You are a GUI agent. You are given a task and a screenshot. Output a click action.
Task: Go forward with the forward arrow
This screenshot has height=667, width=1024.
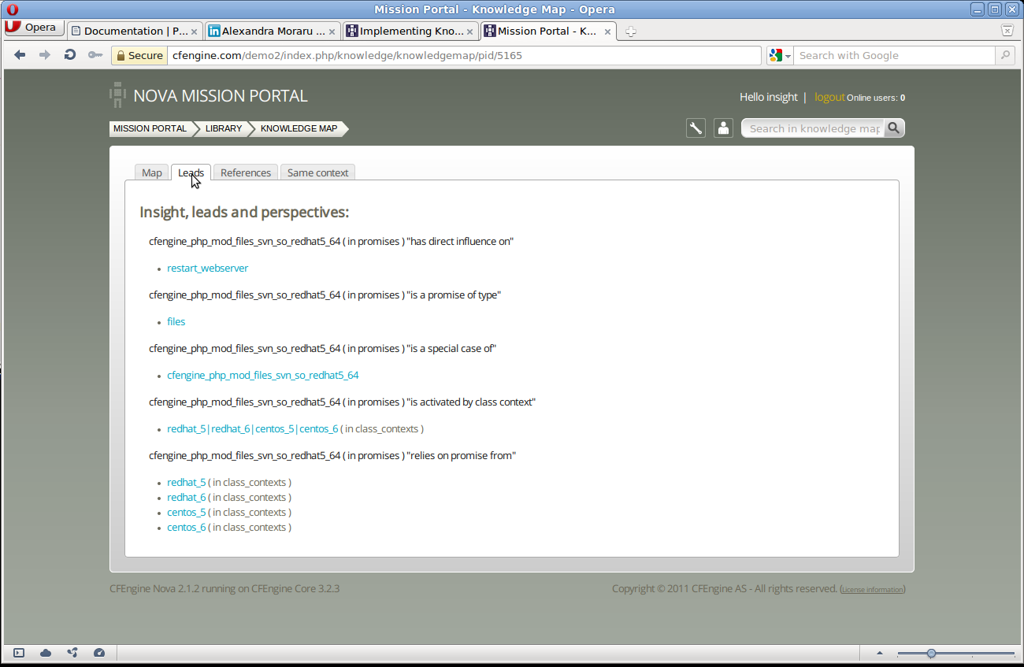(45, 55)
